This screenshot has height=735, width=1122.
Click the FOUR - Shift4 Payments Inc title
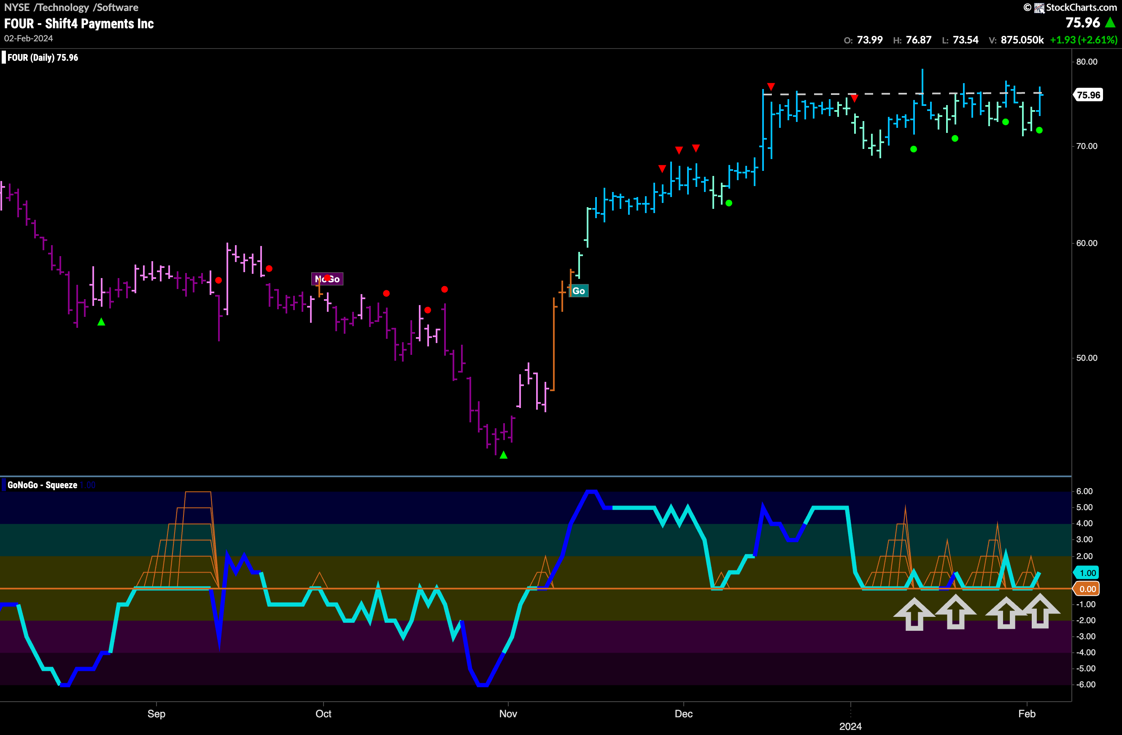coord(79,24)
